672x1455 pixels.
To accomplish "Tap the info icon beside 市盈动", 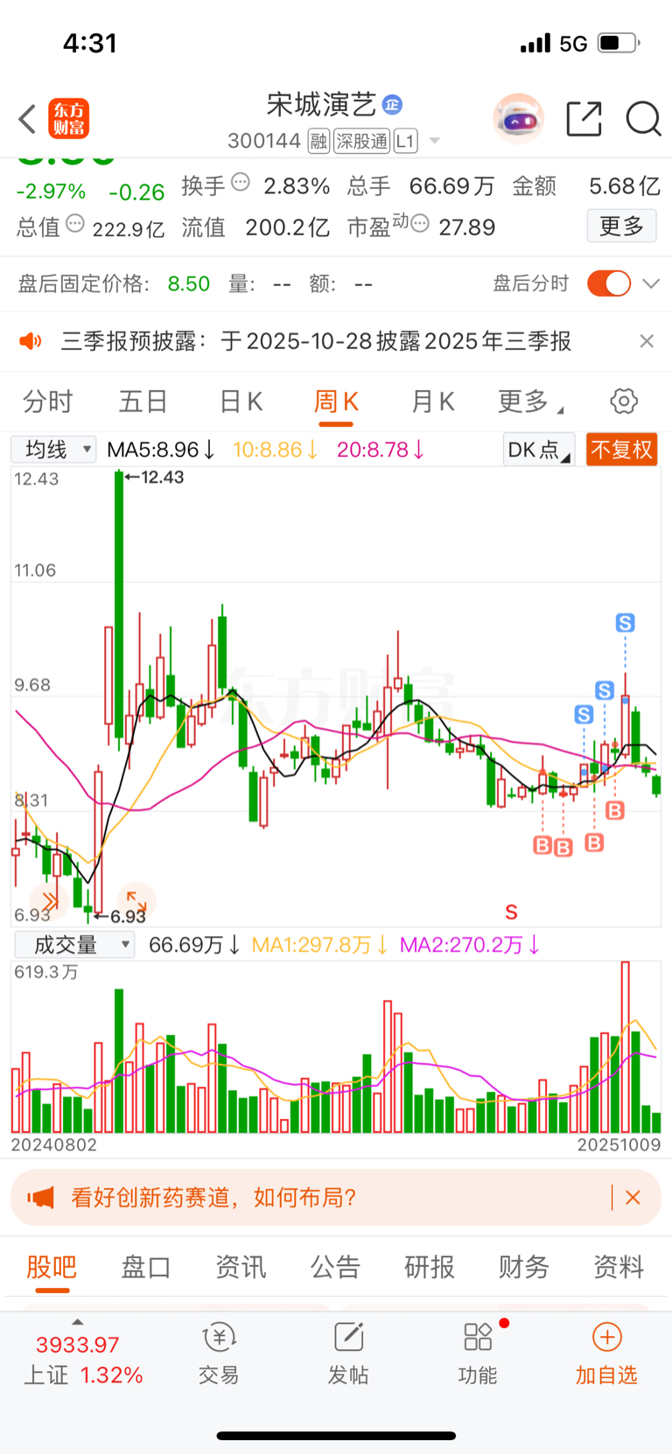I will (420, 225).
